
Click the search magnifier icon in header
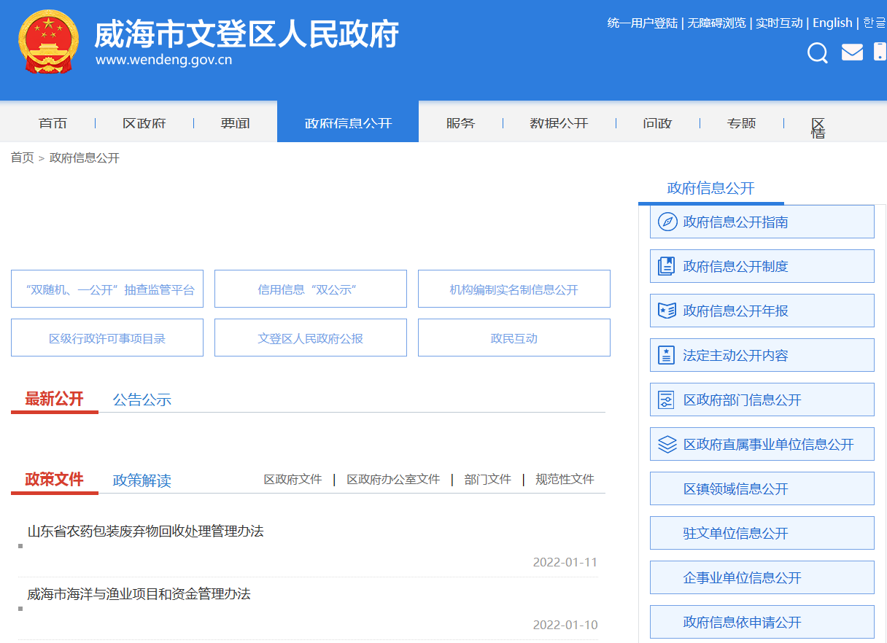tap(818, 53)
